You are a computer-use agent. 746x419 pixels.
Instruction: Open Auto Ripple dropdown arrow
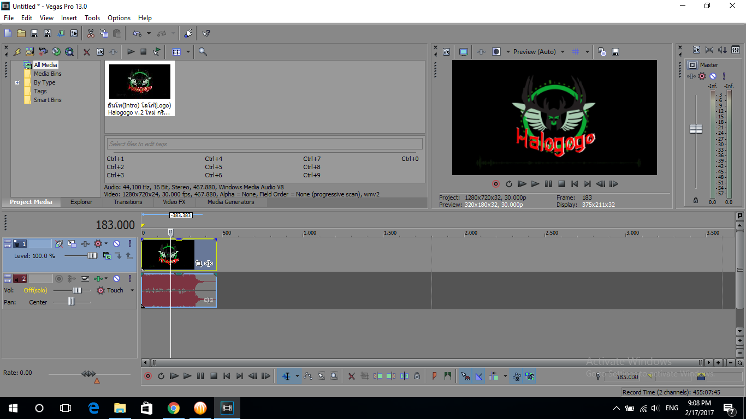tap(505, 376)
